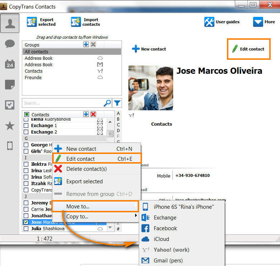Move contact to iCloud
The width and height of the screenshot is (280, 266).
tap(182, 239)
